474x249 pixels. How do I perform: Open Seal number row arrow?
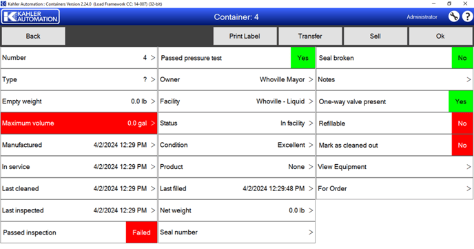pyautogui.click(x=311, y=232)
